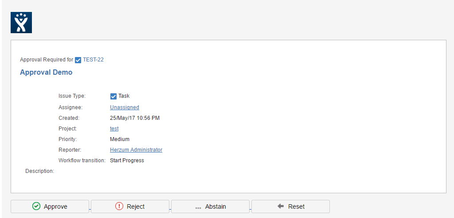Image resolution: width=454 pixels, height=218 pixels.
Task: Click the gray arrow Reset icon
Action: point(281,206)
